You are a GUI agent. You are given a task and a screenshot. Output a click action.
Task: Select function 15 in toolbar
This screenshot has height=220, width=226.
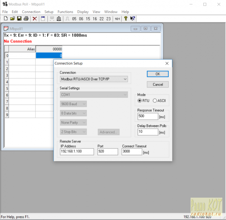point(88,19)
